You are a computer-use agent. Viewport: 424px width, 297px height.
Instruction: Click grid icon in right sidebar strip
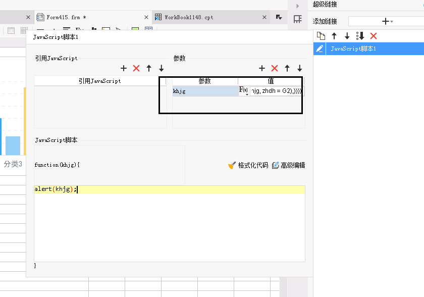(x=298, y=19)
